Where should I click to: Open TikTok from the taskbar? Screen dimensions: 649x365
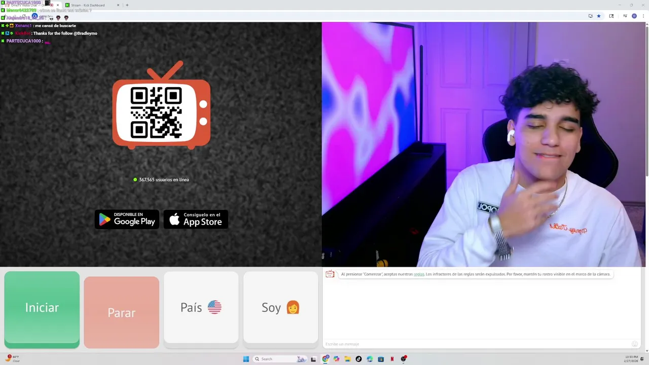[x=358, y=359]
